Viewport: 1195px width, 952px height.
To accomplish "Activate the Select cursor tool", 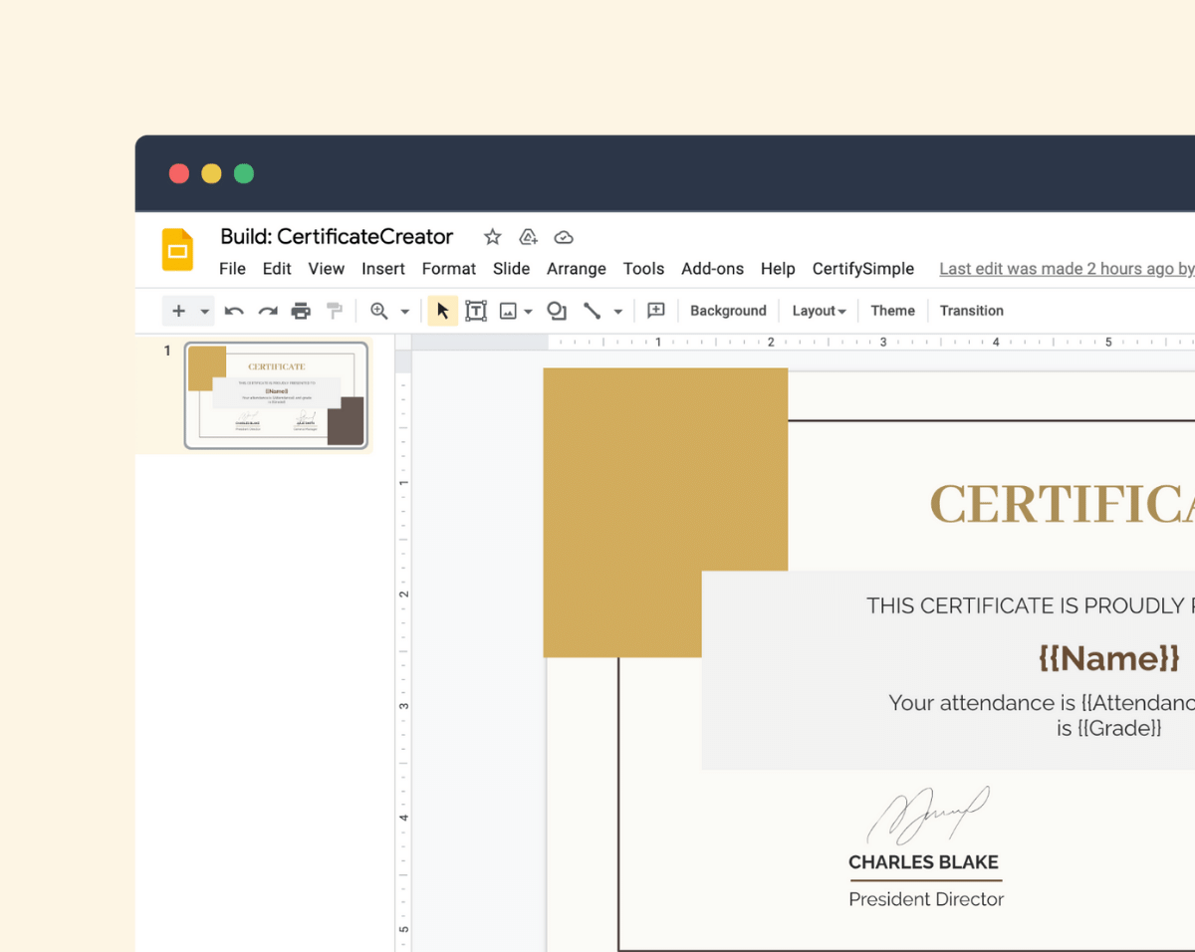I will pos(443,311).
